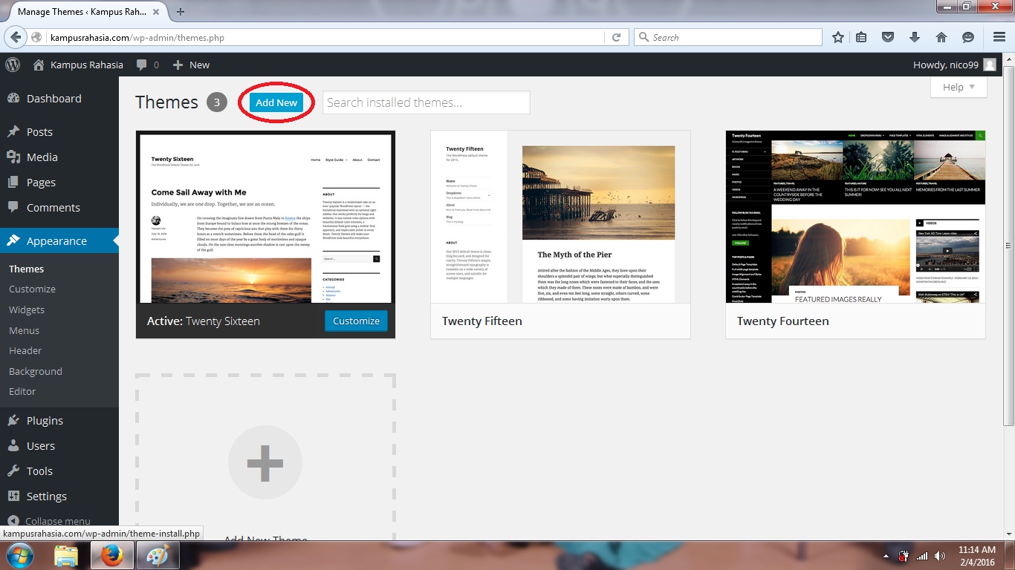Image resolution: width=1015 pixels, height=570 pixels.
Task: Go to Posts in the sidebar
Action: (x=59, y=131)
